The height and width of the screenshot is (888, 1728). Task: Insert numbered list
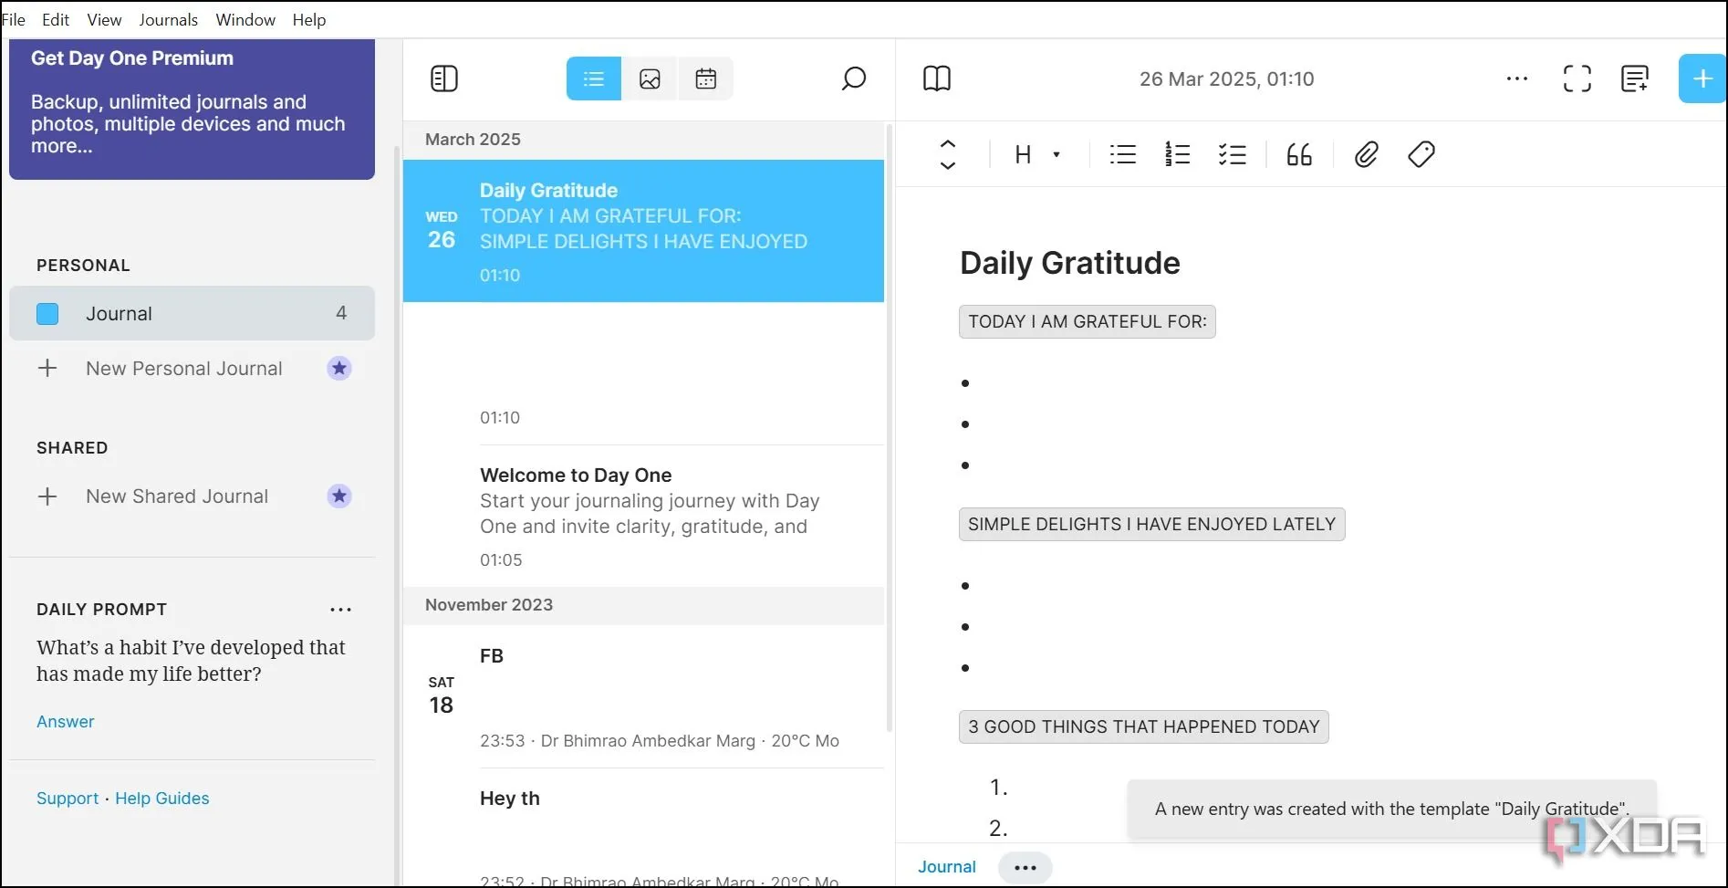[1178, 154]
